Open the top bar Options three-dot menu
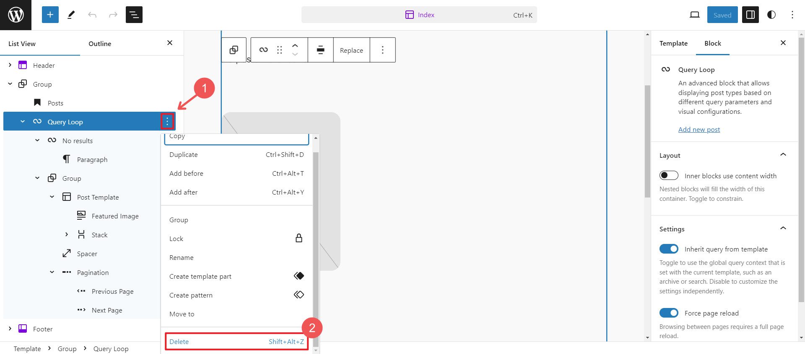Image resolution: width=805 pixels, height=354 pixels. point(792,15)
